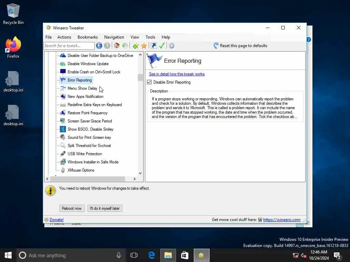
Task: Uncheck Disable Error Reporting checkbox
Action: tap(149, 82)
